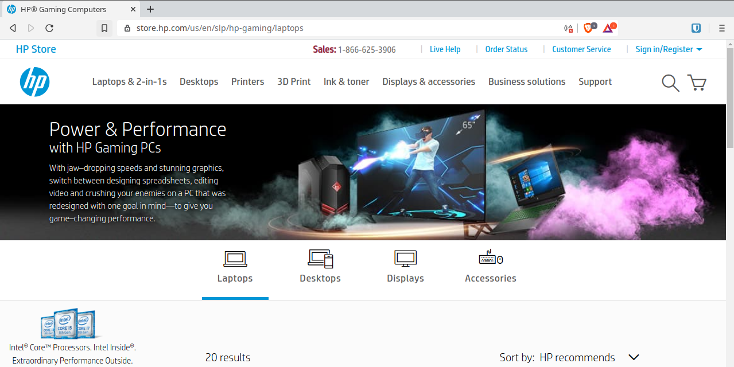Click the sales phone number 1-866-625-3906
Screen dimensions: 734x367
(x=367, y=50)
